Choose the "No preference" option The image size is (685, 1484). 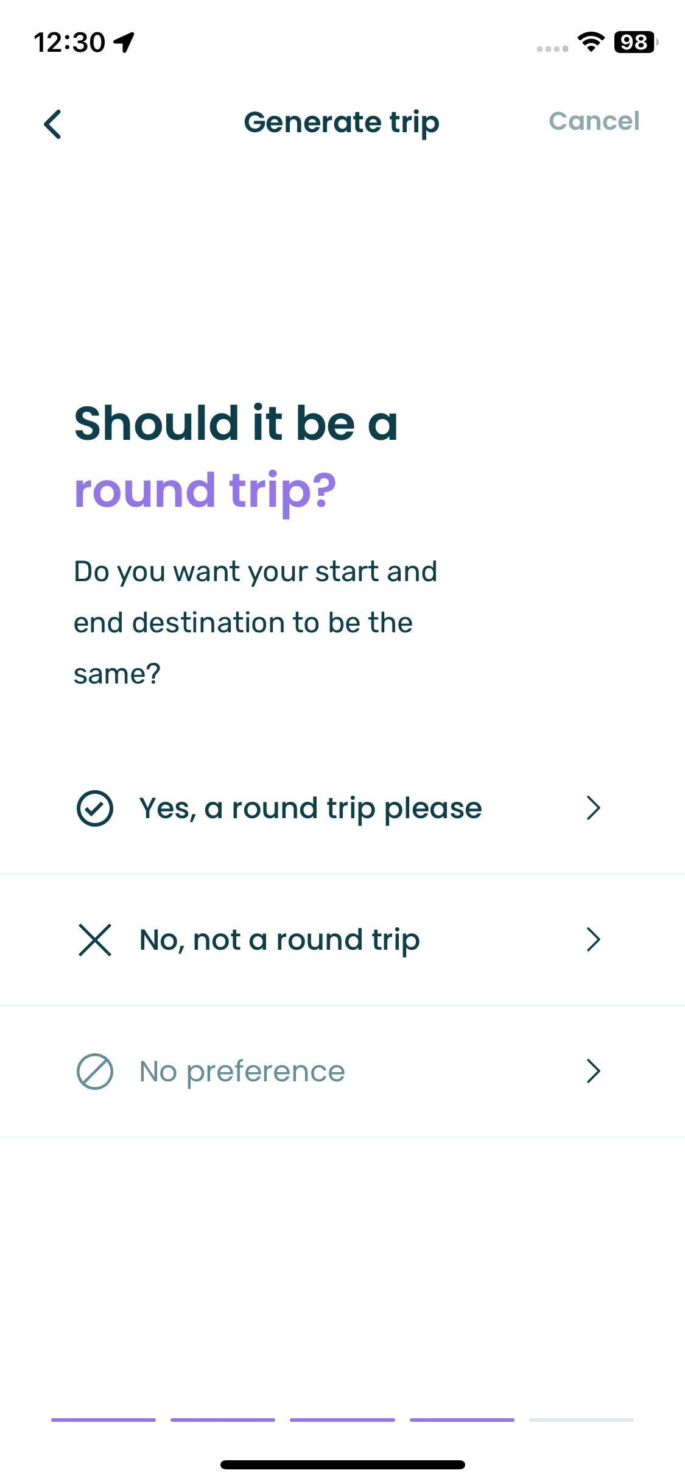tap(342, 1072)
